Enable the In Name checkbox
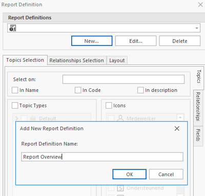 [15, 90]
